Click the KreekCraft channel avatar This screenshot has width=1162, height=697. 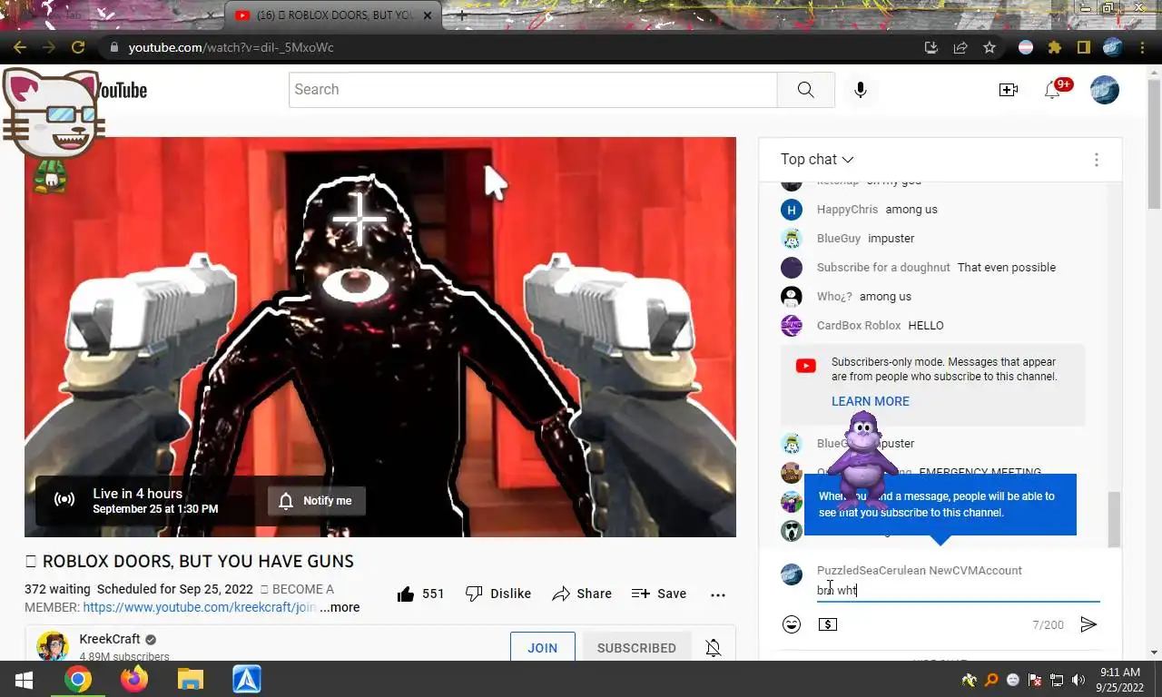tap(53, 646)
